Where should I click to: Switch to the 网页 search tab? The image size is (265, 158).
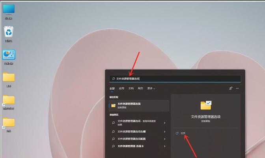tap(140, 88)
